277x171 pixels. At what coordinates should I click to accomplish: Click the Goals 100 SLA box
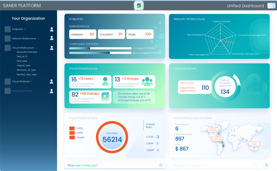(x=140, y=34)
